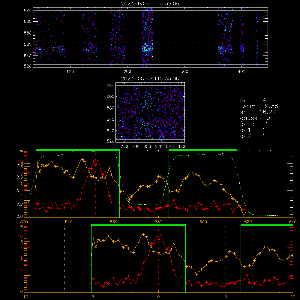
Task: Click x-axis label 5 of bottom plot
Action: (x=226, y=297)
